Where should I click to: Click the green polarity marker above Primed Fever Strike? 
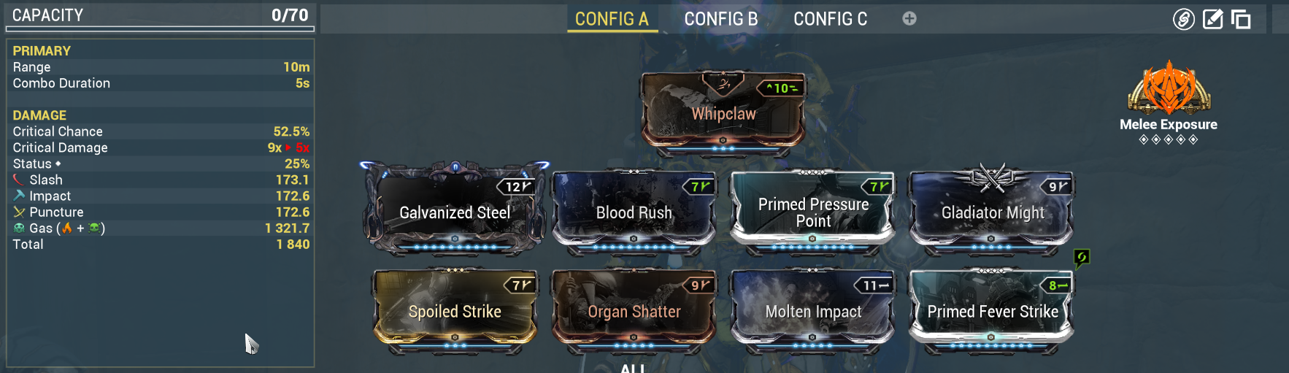point(1082,257)
